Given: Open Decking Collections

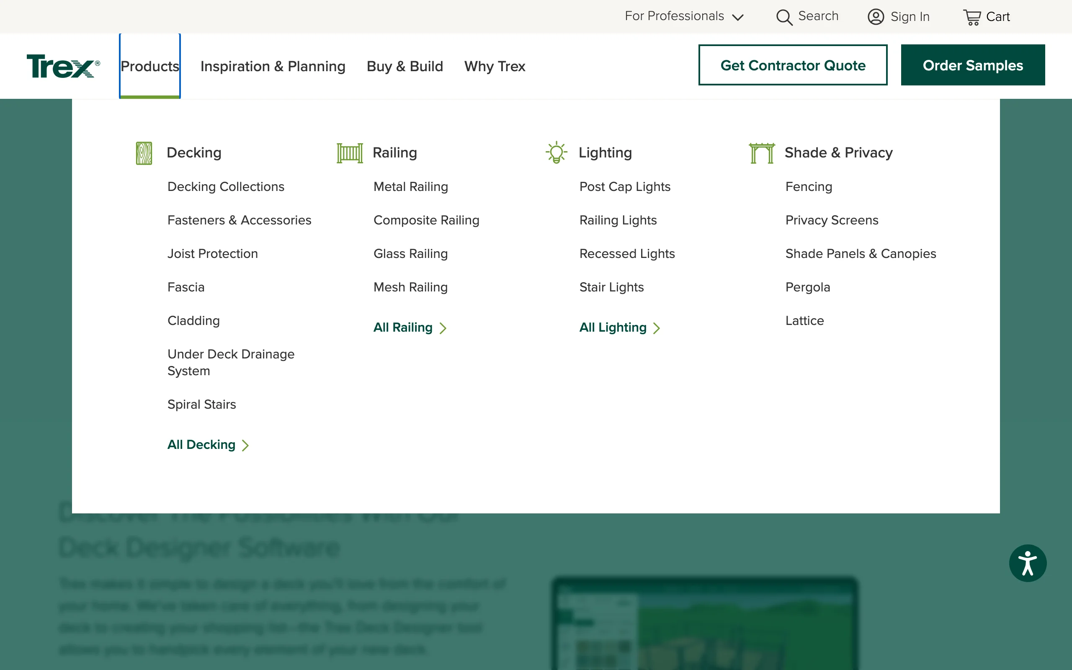Looking at the screenshot, I should [x=226, y=187].
